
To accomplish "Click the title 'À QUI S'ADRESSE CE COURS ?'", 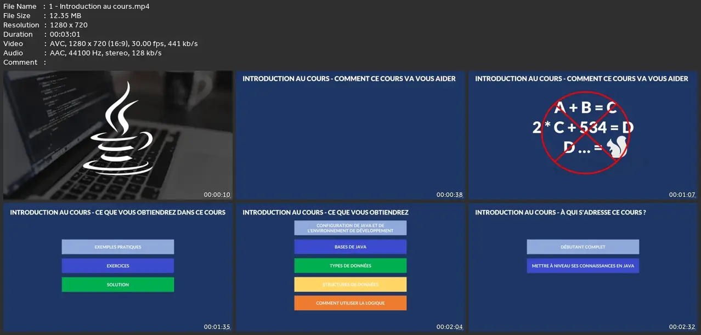I will click(x=603, y=212).
